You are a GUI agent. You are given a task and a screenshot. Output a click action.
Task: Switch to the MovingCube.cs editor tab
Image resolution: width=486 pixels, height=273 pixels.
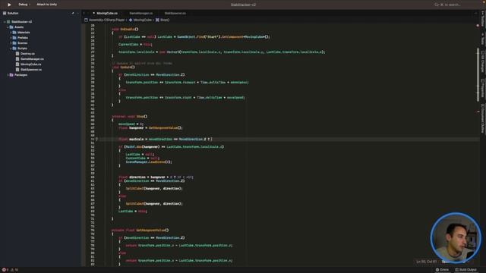click(107, 14)
